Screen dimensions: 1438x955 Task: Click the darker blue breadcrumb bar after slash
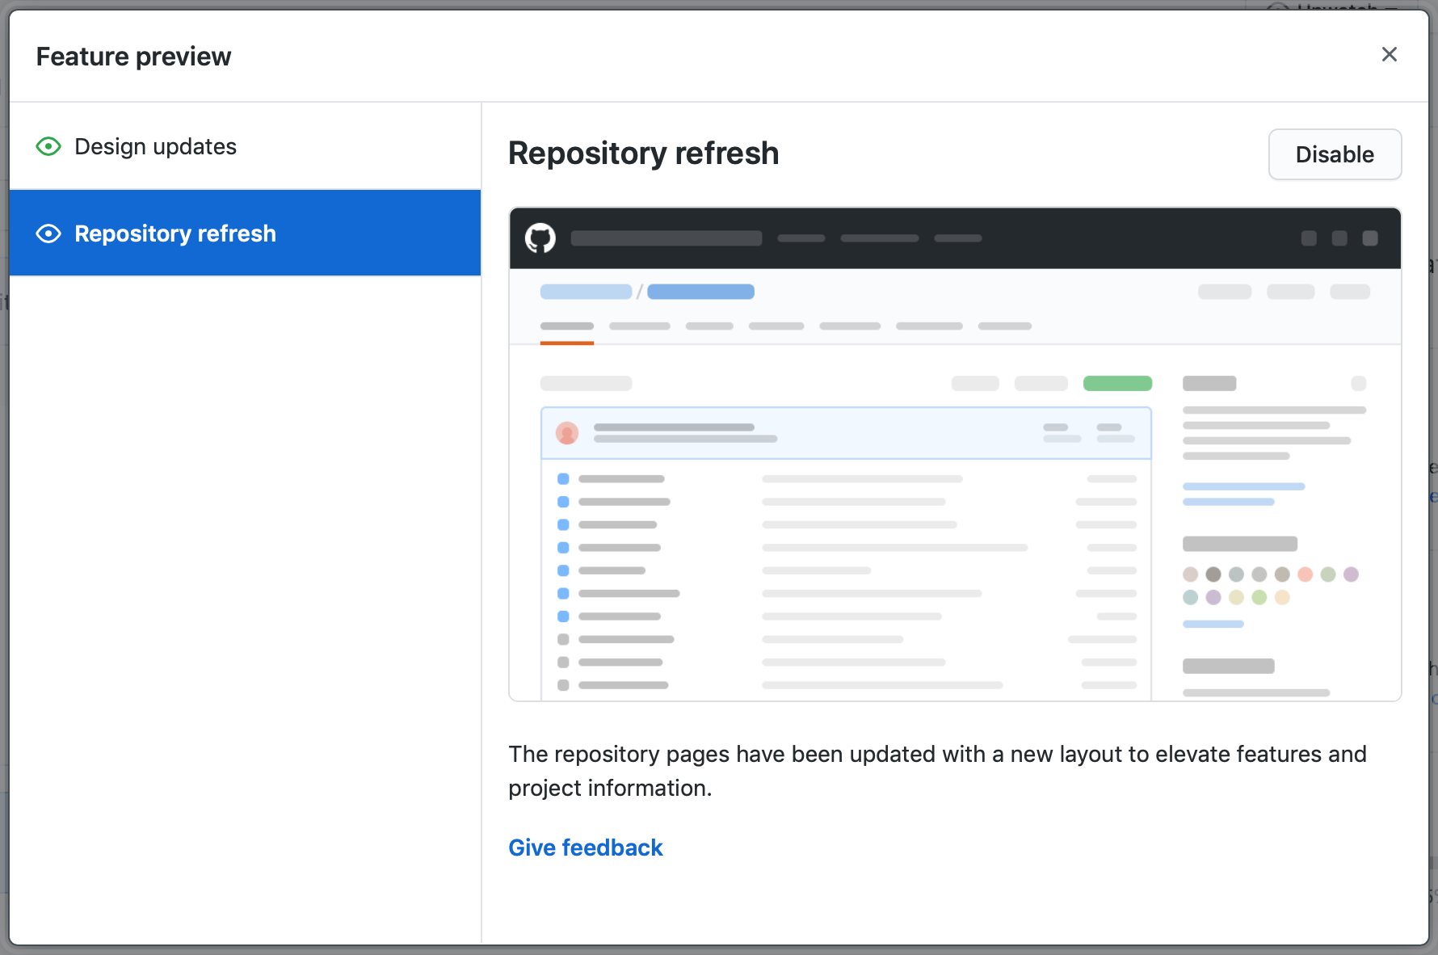tap(700, 292)
